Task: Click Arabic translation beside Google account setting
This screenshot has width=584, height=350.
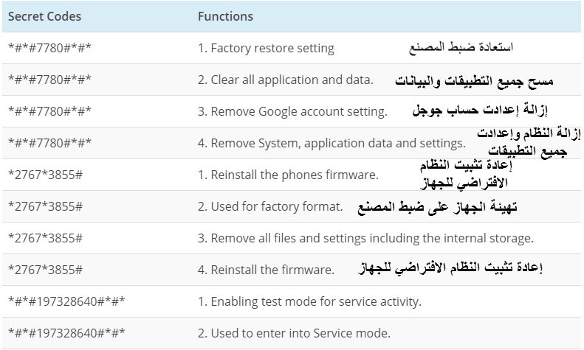Action: pos(480,110)
